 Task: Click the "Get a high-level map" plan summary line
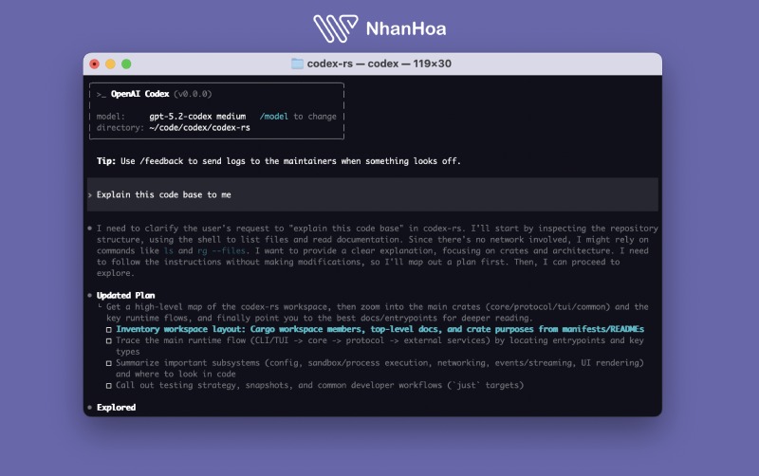(377, 313)
